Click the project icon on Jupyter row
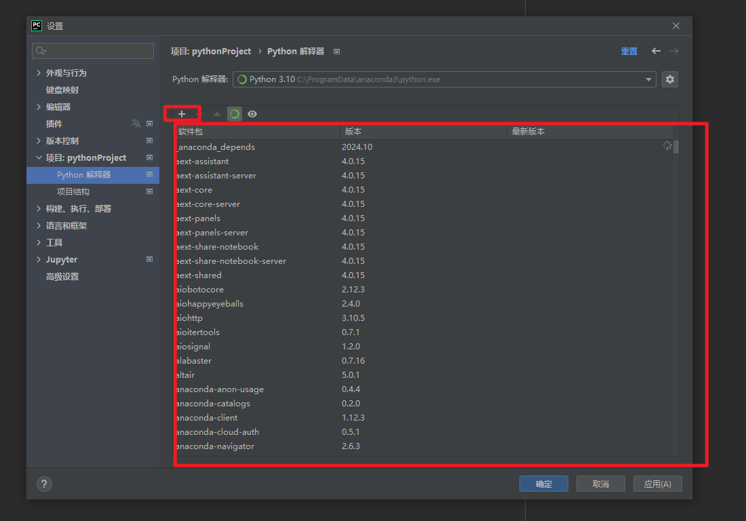This screenshot has height=521, width=746. click(149, 259)
